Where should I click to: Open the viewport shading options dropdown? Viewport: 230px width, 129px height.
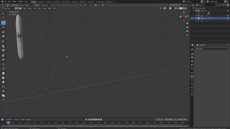coord(188,8)
